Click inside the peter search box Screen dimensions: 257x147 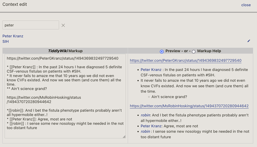[x=31, y=25]
